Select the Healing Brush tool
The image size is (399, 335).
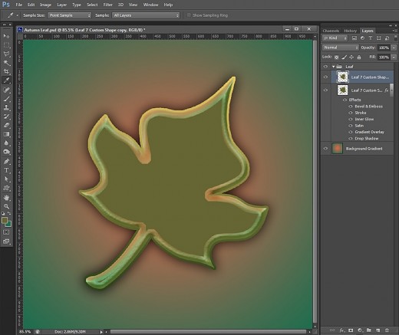[6, 90]
